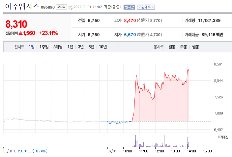Open the 일봉 daily candle chart
Viewport: 232px width, 157px height.
(172, 47)
